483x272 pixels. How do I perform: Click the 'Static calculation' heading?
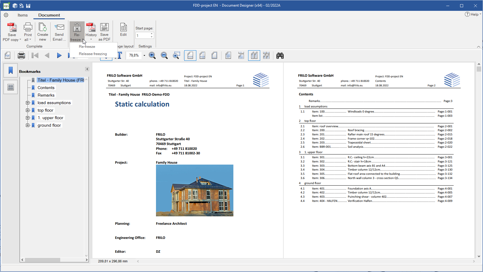(142, 104)
